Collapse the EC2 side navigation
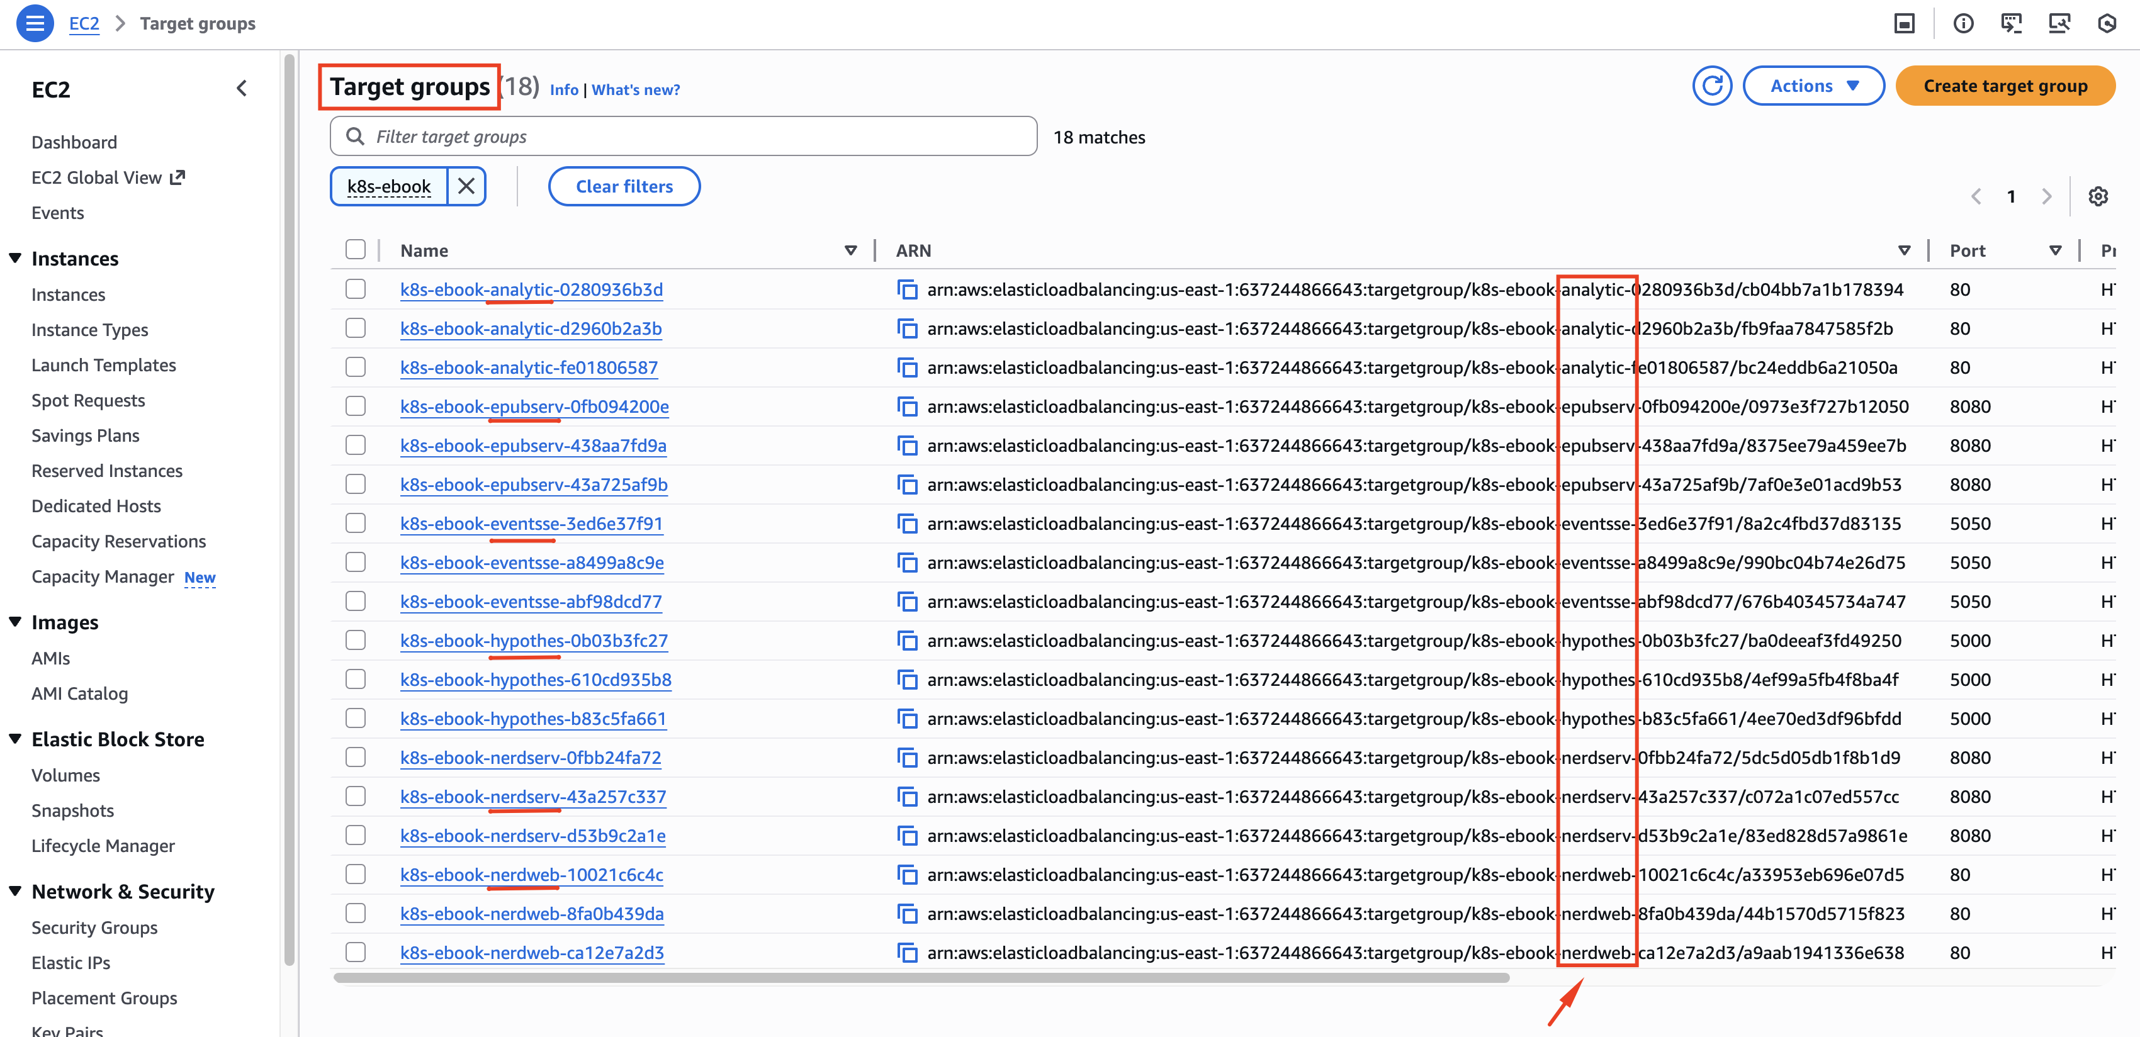Image resolution: width=2140 pixels, height=1037 pixels. (242, 88)
